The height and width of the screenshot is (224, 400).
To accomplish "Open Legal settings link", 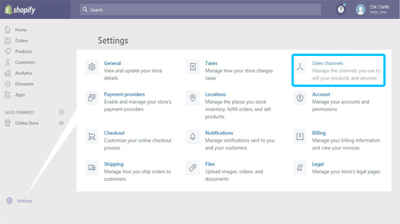I will (318, 164).
